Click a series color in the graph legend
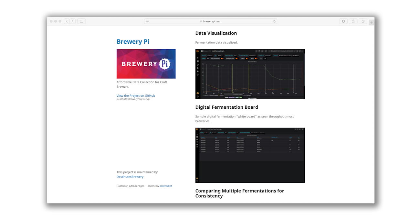This screenshot has height=219, width=420. click(x=204, y=95)
